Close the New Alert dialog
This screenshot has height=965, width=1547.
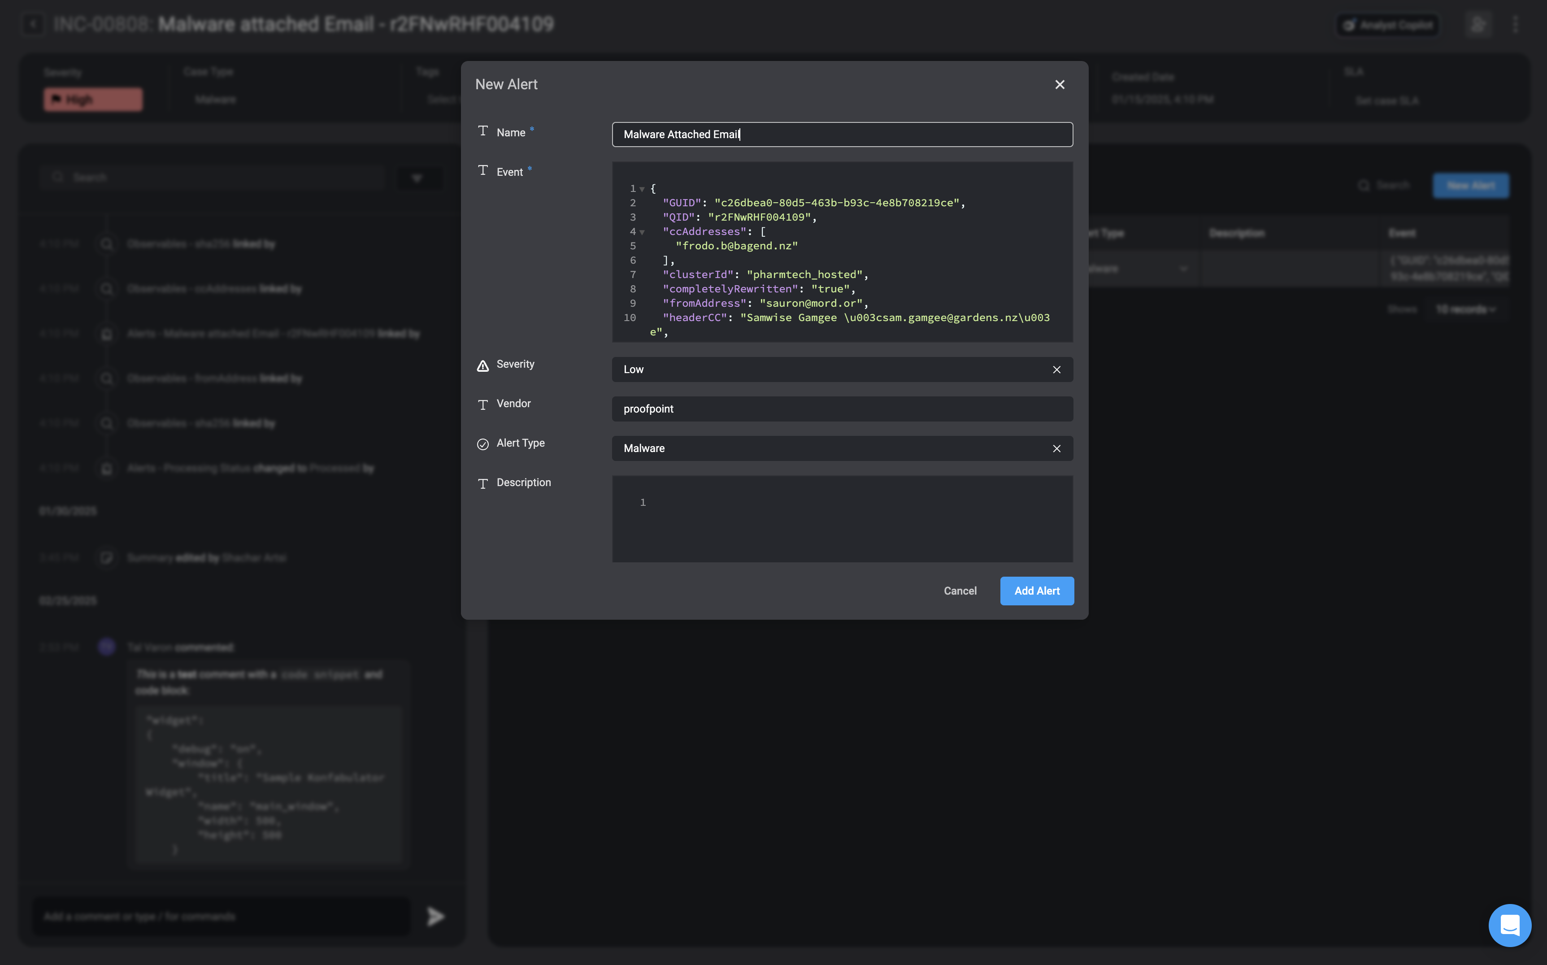[x=1060, y=85]
